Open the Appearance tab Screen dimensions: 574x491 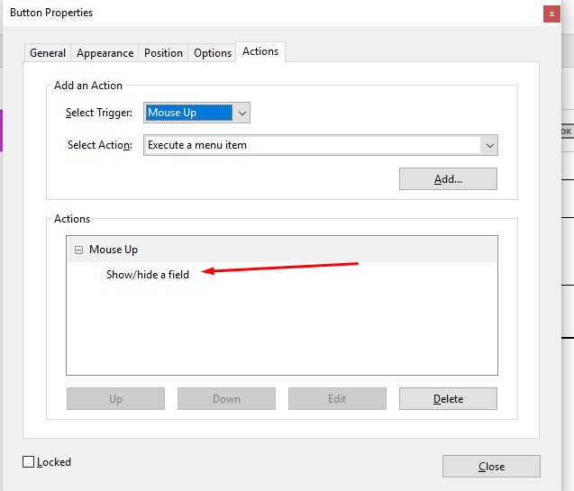pos(105,53)
